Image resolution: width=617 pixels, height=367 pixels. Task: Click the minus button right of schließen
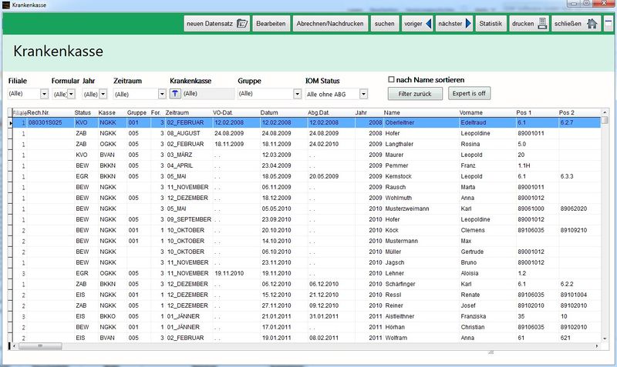click(x=609, y=24)
